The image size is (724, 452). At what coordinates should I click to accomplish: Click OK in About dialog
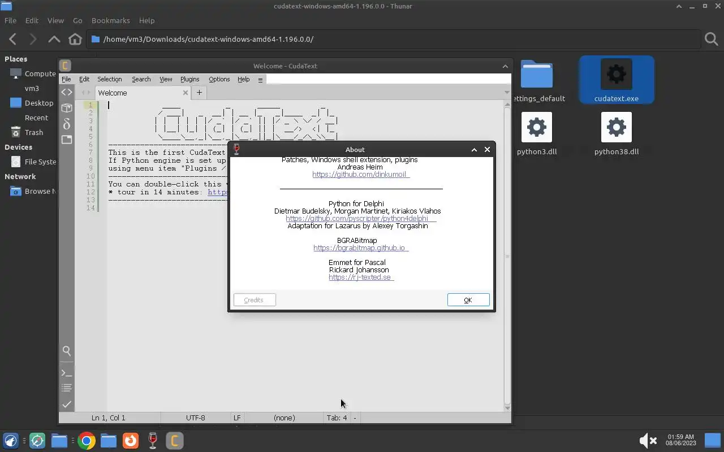[x=468, y=300]
